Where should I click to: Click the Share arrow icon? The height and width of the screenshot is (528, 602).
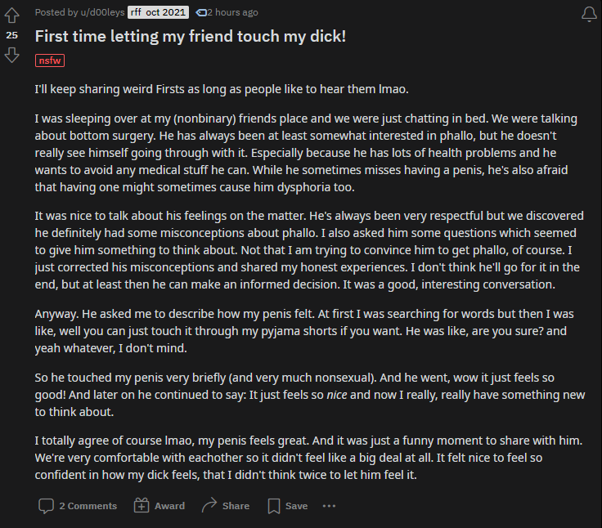click(x=209, y=506)
